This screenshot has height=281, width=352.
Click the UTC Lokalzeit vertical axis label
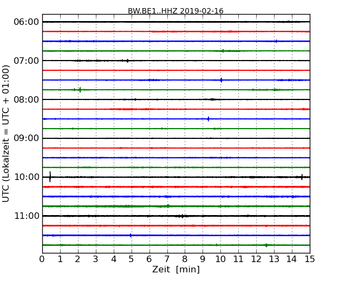[x=6, y=133]
